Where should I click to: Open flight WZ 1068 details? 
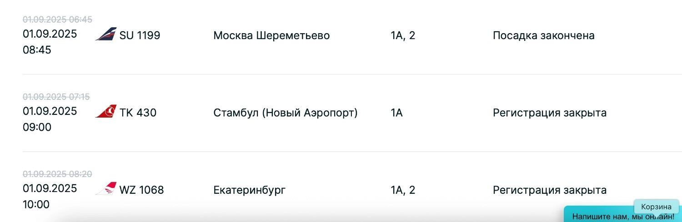point(141,190)
